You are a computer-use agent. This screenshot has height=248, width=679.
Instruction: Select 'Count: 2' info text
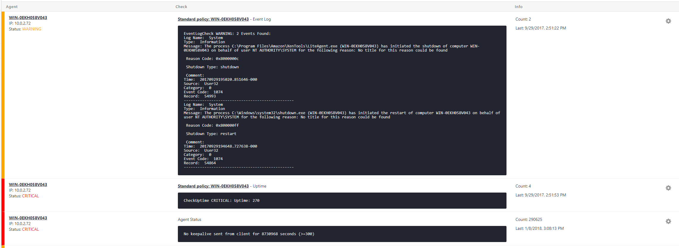click(523, 19)
